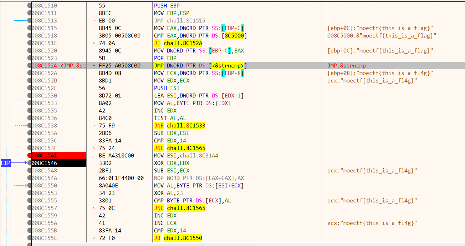Toggle breakpoint dot beside address 008C153C
The width and height of the screenshot is (465, 246).
29,141
